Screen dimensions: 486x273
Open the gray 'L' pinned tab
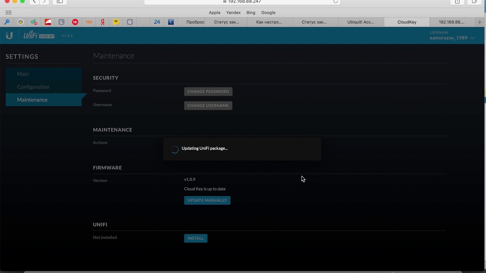click(62, 22)
